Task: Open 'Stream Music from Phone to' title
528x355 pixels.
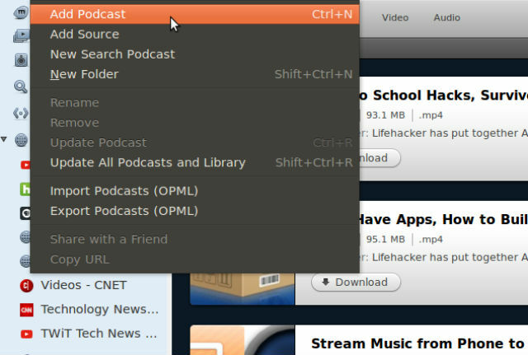Action: point(417,343)
